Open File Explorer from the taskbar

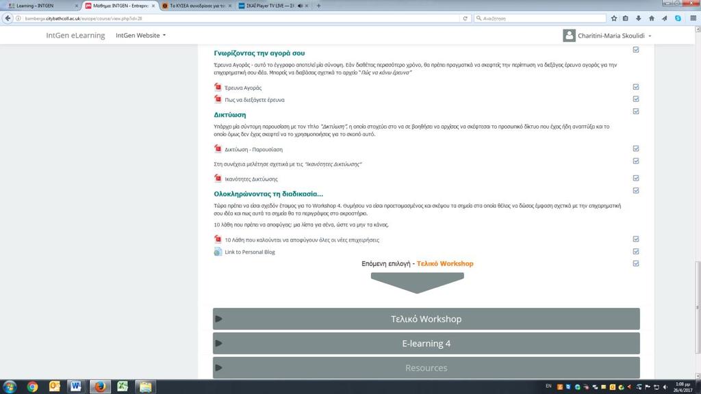point(145,386)
